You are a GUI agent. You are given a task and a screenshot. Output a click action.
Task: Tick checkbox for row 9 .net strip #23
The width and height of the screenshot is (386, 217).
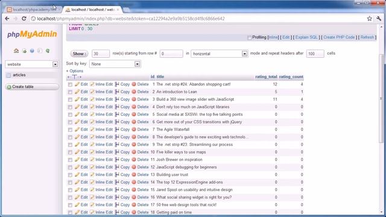coord(70,145)
